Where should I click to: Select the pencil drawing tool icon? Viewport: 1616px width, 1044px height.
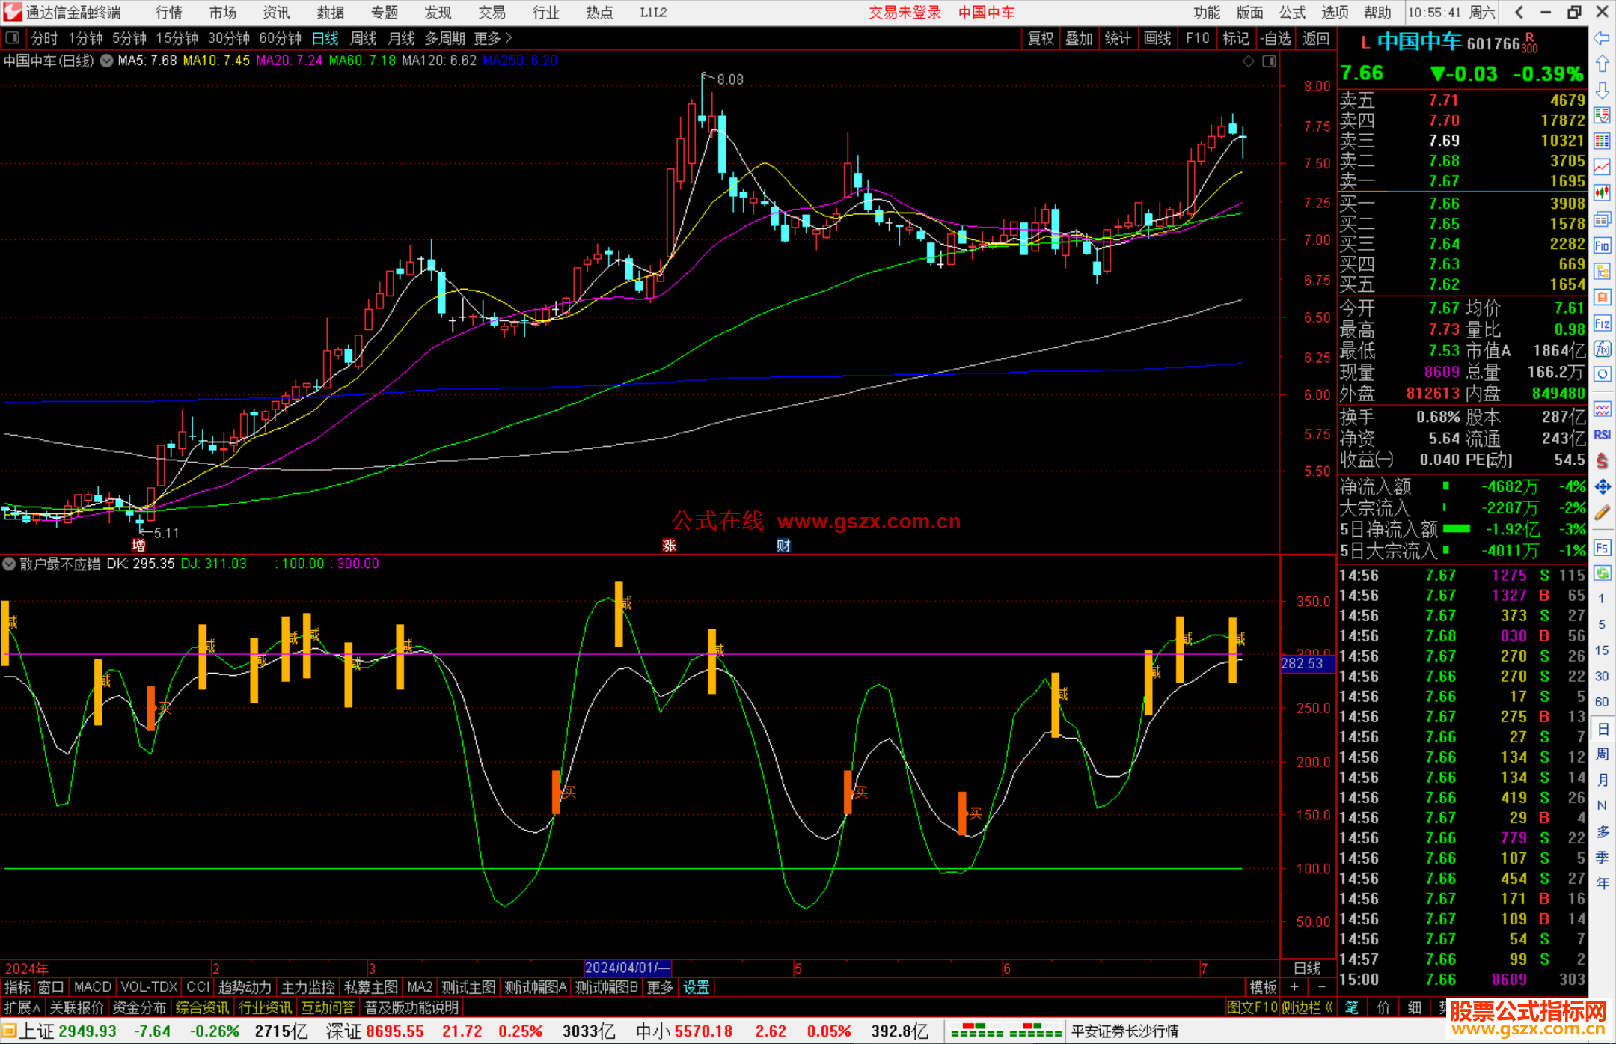coord(1602,513)
